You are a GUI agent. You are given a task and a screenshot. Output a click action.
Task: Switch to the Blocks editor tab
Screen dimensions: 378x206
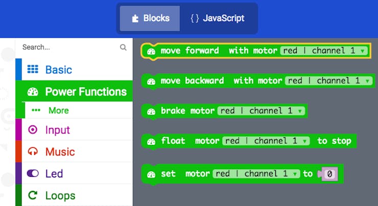tap(150, 18)
